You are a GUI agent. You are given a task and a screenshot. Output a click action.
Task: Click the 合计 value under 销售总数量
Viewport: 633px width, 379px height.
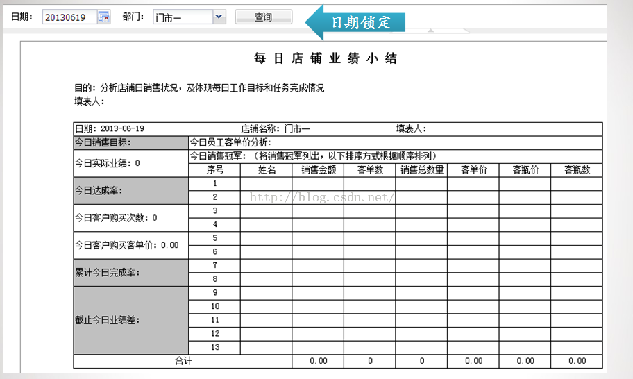click(421, 361)
